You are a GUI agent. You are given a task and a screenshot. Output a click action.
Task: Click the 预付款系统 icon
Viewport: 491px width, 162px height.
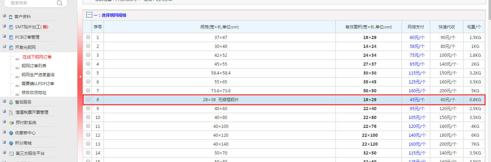click(11, 123)
